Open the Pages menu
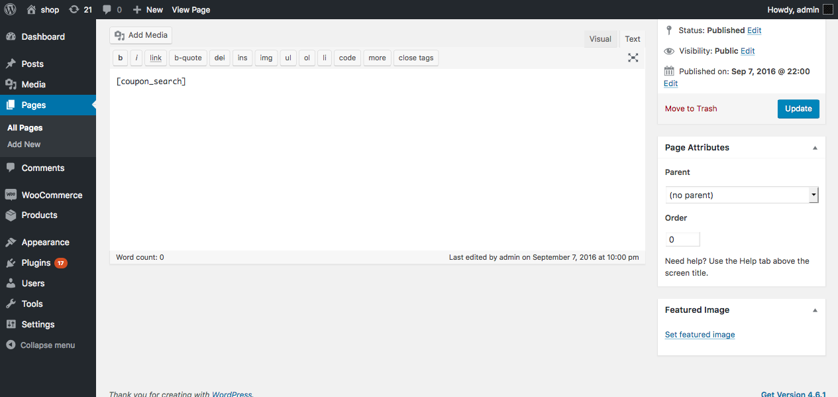 pos(48,105)
